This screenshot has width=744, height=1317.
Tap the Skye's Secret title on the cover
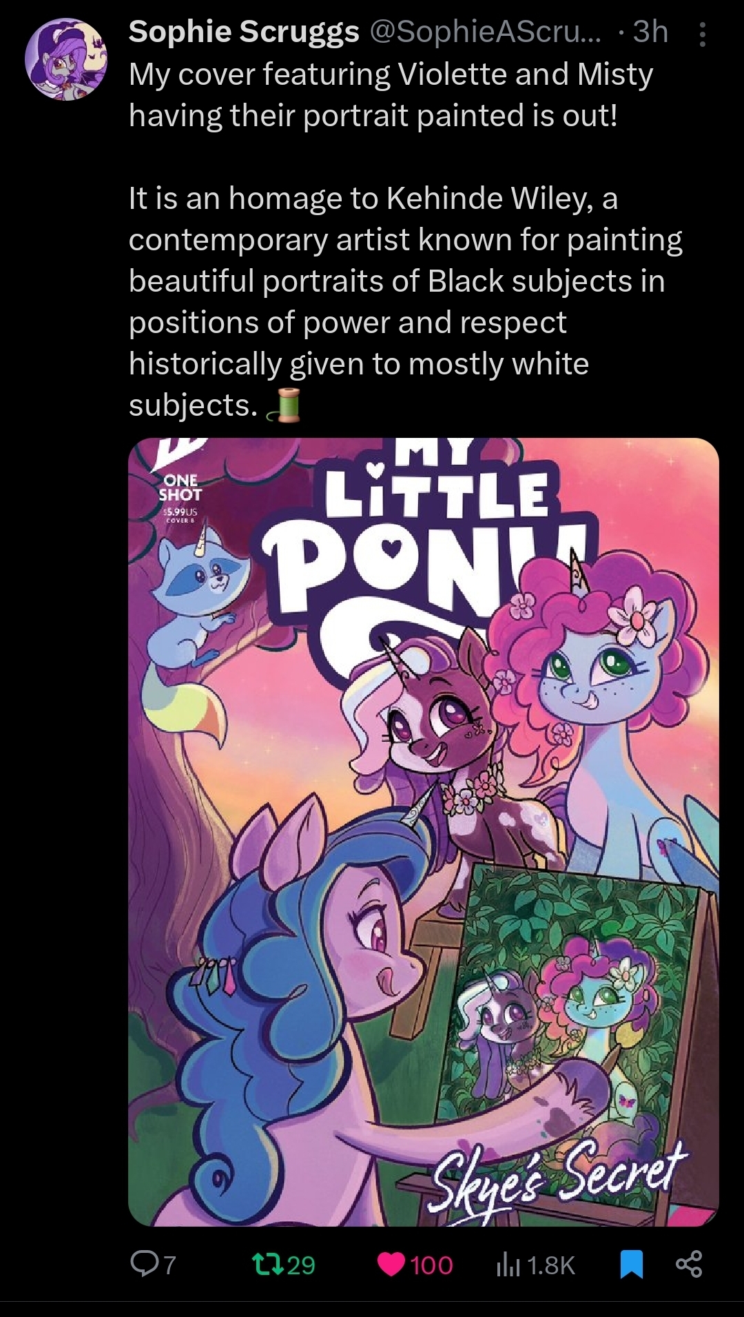click(558, 1174)
